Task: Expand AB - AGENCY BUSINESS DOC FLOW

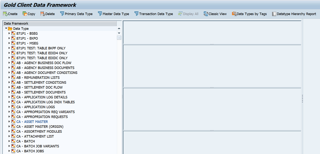Action: pyautogui.click(x=9, y=63)
